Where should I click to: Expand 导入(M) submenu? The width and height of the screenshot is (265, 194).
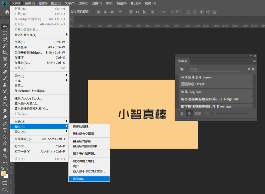coord(40,132)
